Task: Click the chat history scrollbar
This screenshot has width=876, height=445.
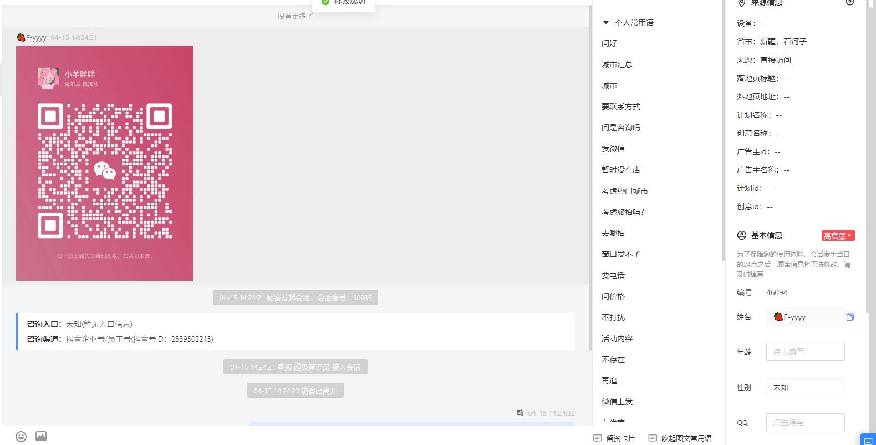Action: (x=590, y=178)
